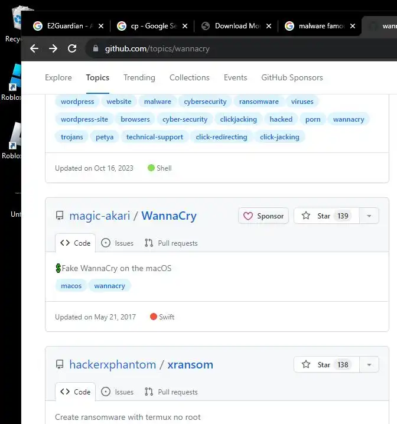Open the Collections navigation item
This screenshot has width=397, height=424.
click(189, 77)
